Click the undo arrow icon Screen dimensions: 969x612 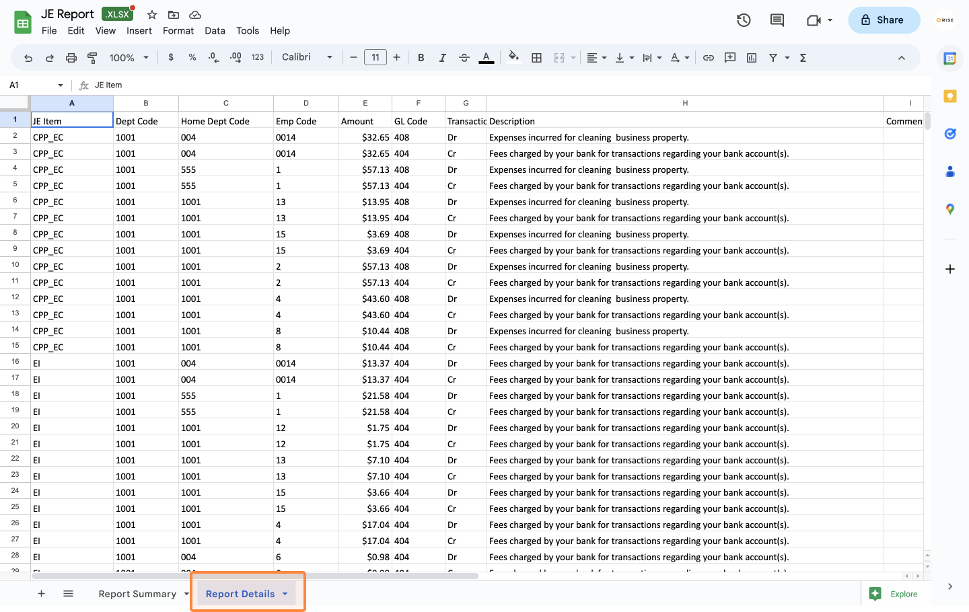tap(28, 58)
